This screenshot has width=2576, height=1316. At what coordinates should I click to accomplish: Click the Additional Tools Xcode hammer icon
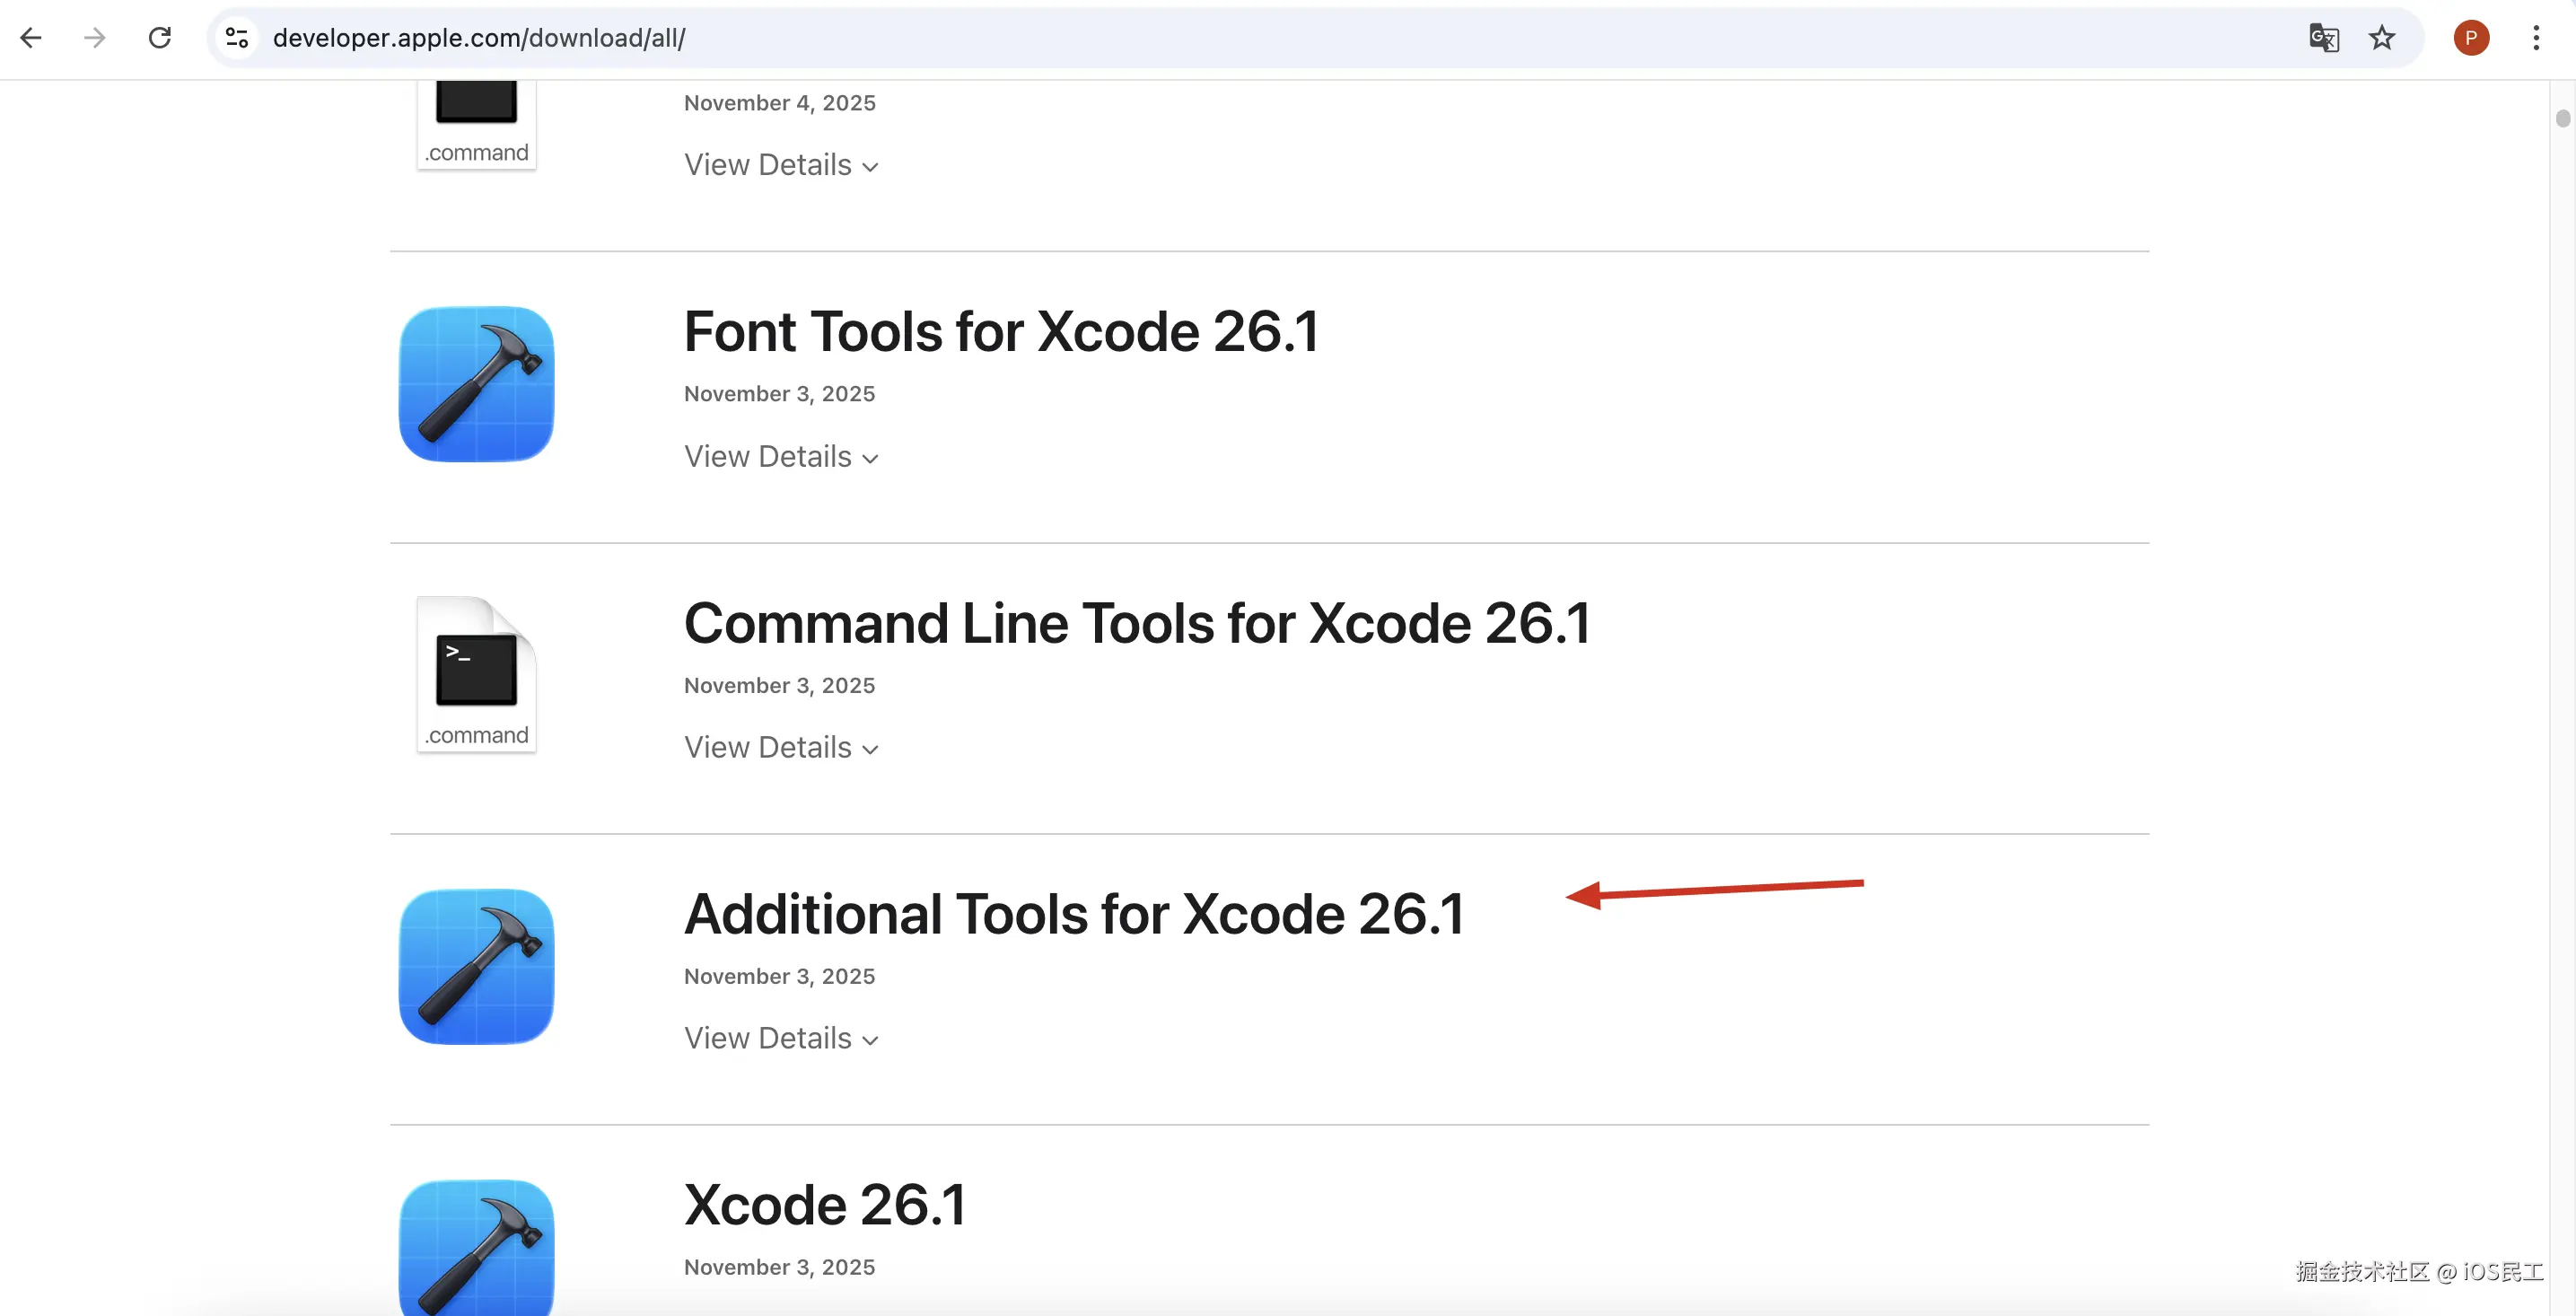477,966
